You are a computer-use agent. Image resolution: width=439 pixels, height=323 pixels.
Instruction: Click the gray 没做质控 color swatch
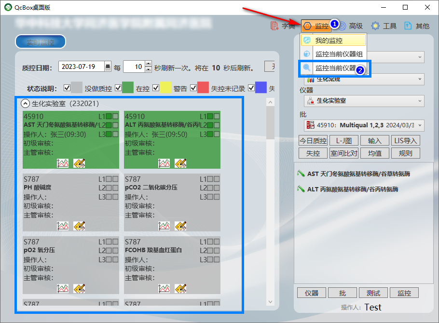pos(77,88)
